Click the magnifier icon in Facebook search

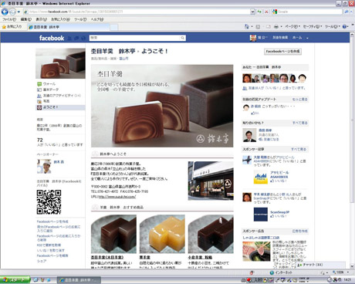coord(182,38)
